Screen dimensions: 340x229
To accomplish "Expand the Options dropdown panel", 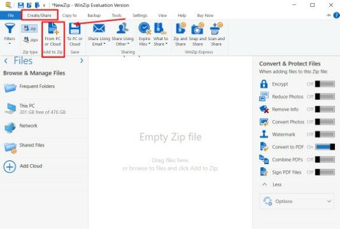I will pyautogui.click(x=297, y=201).
